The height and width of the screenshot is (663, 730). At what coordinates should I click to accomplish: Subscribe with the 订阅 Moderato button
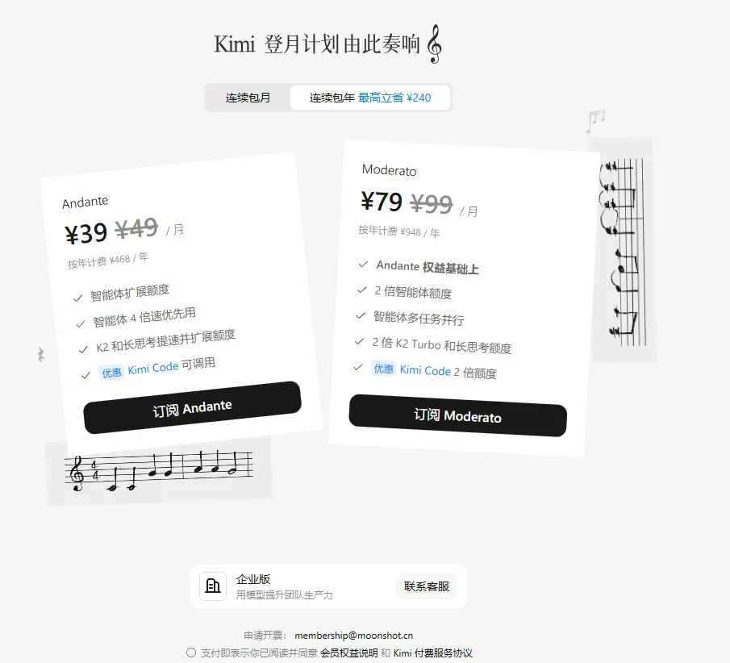[x=457, y=415]
